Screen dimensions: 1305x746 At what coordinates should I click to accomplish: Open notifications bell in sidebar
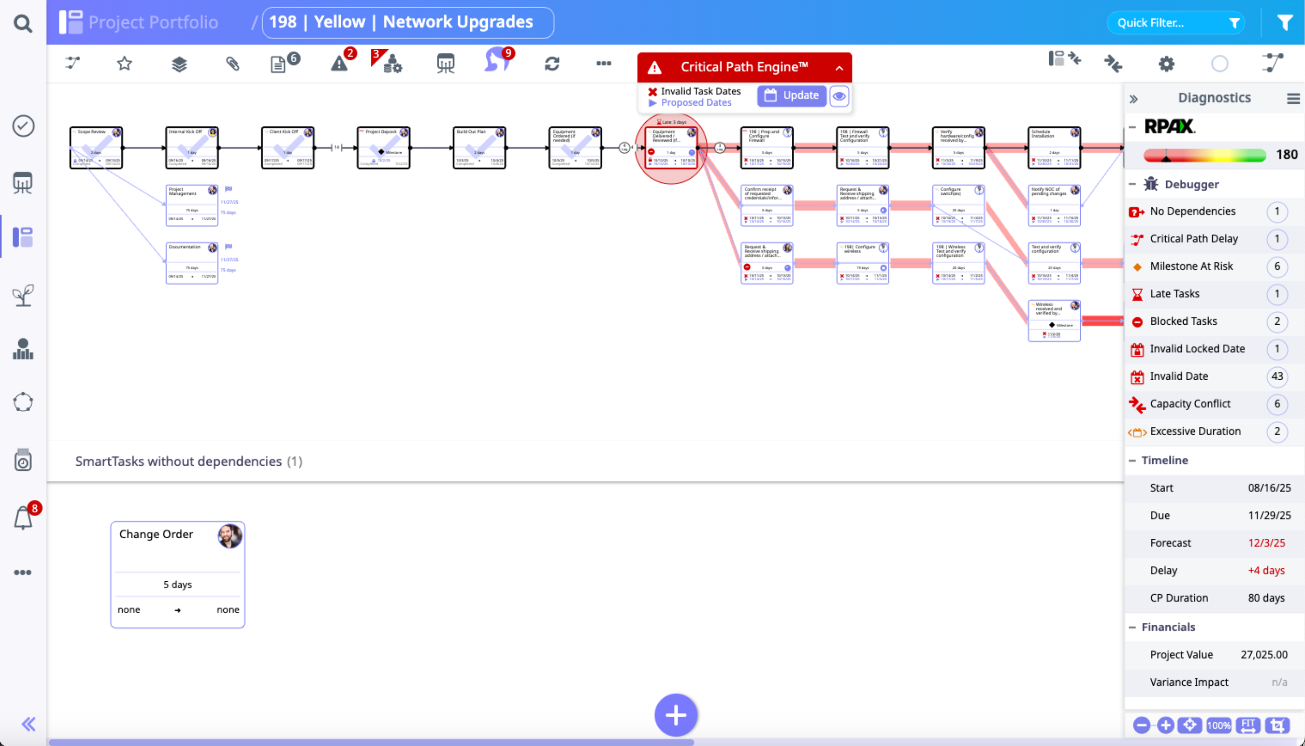[23, 518]
